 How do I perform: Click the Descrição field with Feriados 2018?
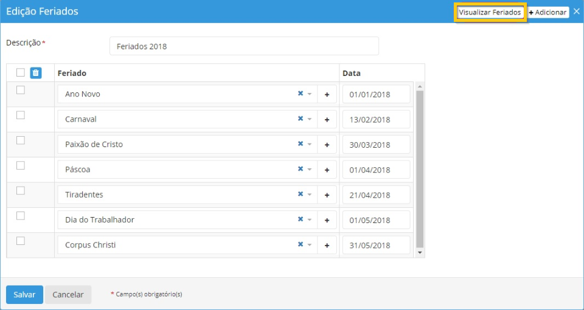point(244,46)
